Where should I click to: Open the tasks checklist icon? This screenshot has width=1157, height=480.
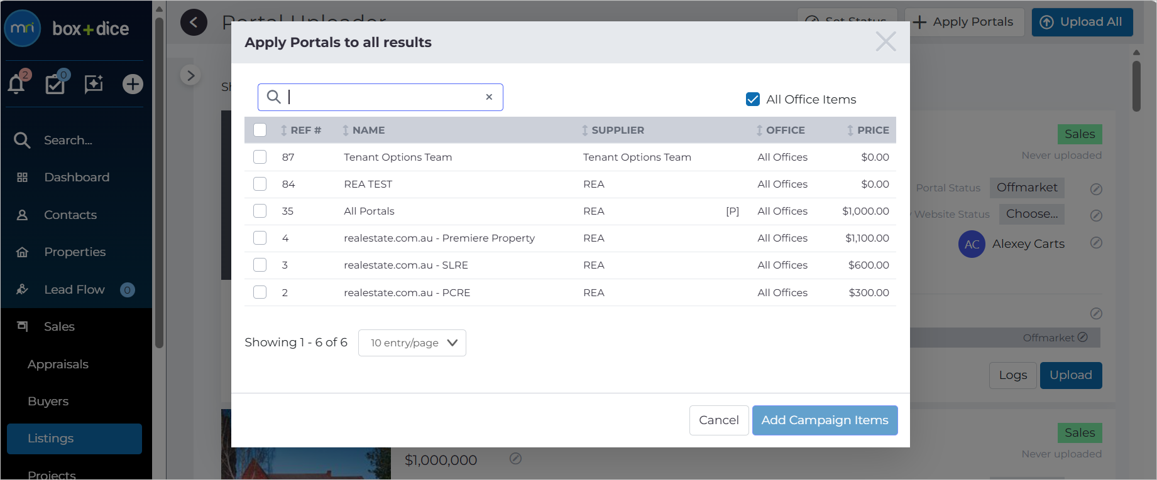[x=55, y=84]
